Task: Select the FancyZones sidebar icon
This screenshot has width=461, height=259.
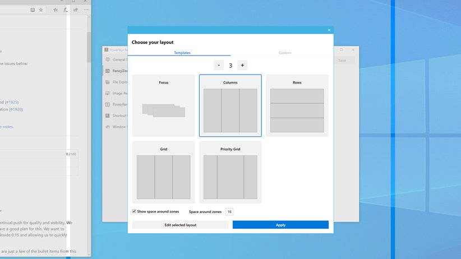Action: click(x=107, y=71)
